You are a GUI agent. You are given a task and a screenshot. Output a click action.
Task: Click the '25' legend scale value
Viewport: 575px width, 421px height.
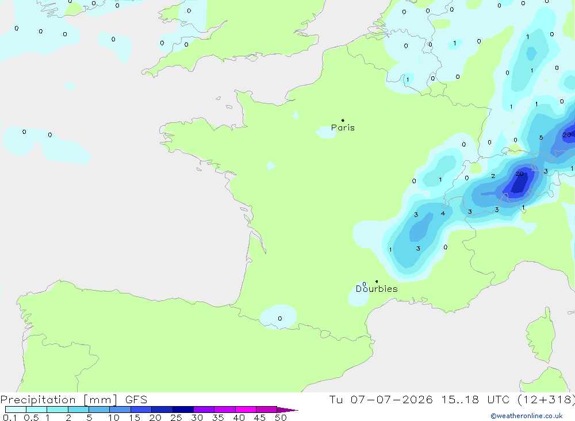coord(177,418)
